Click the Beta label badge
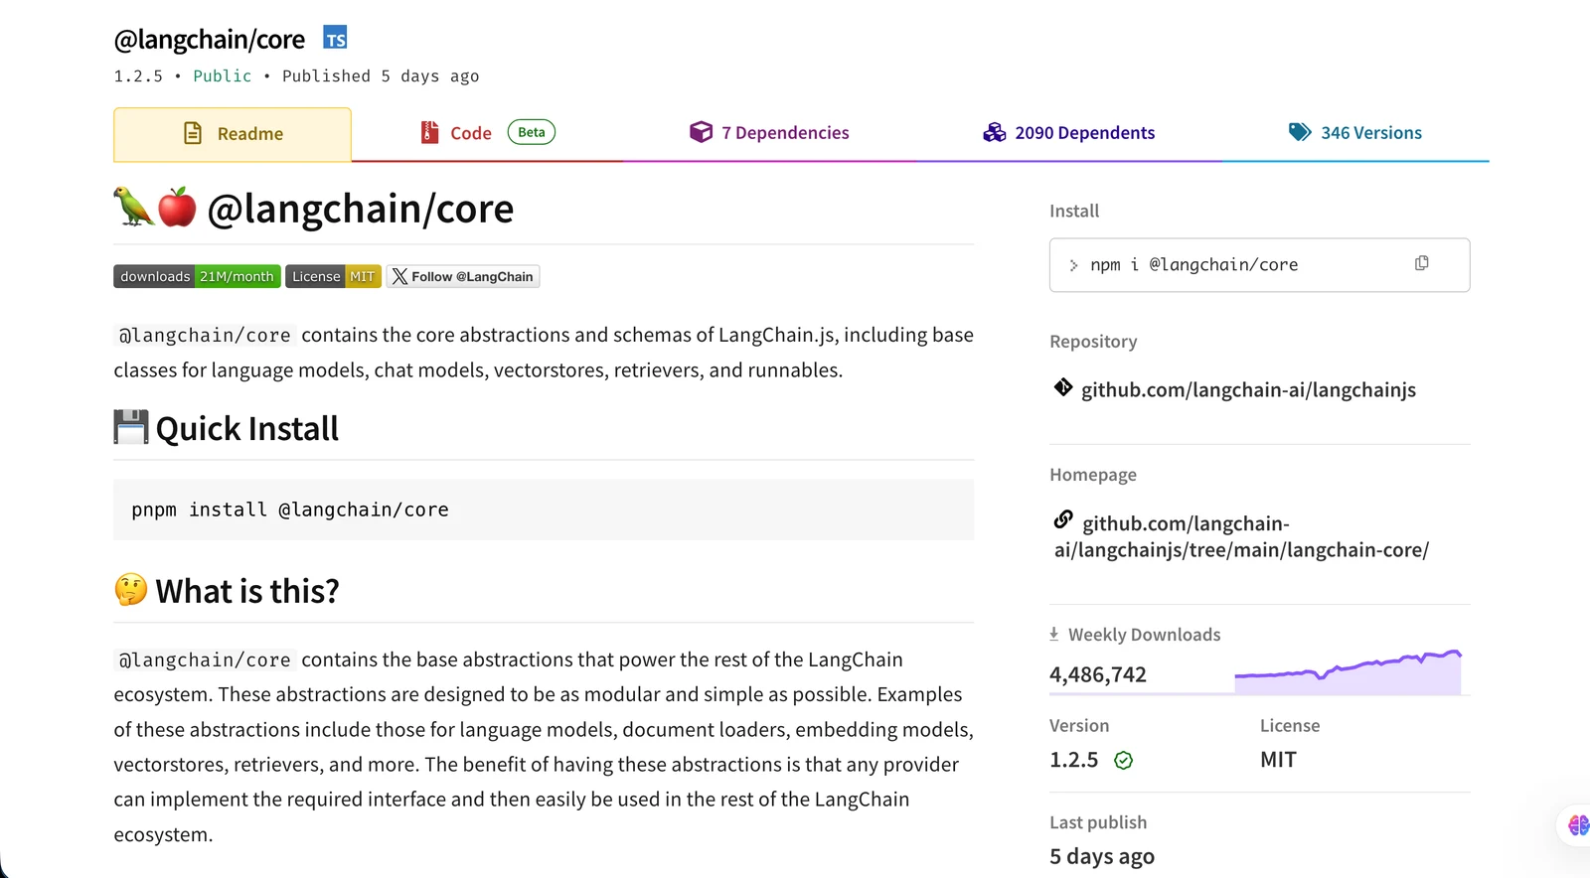Viewport: 1590px width, 878px height. point(532,132)
